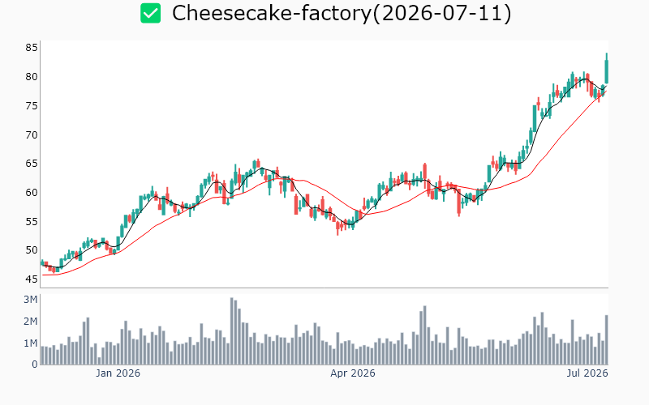This screenshot has width=649, height=405.
Task: Click the 1M volume axis label
Action: pyautogui.click(x=31, y=343)
